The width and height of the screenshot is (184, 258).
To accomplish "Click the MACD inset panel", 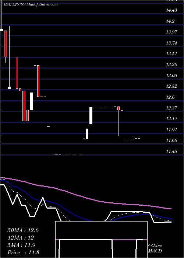I will [101, 240].
